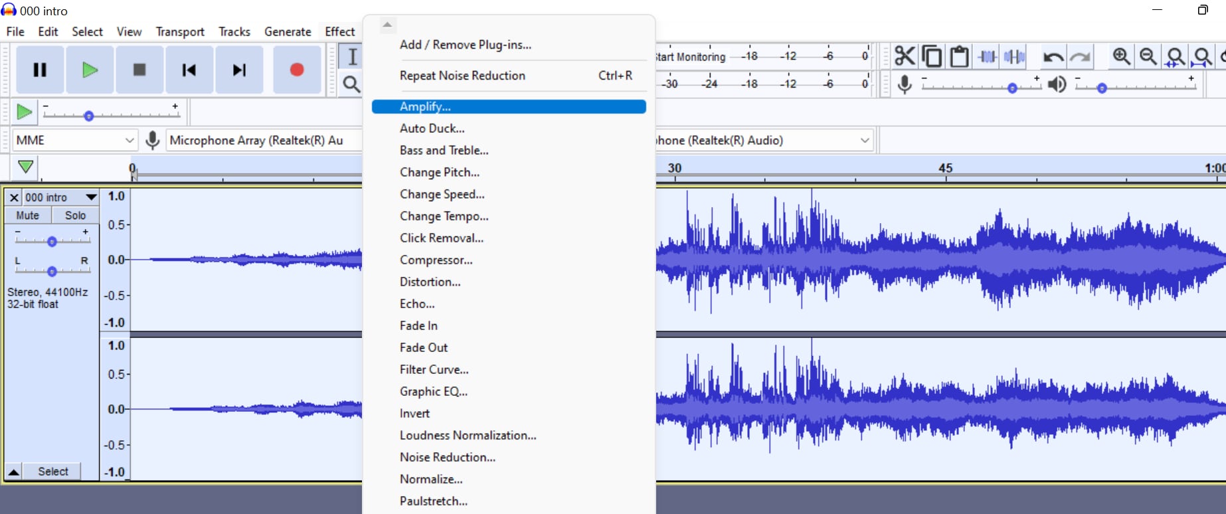Choose the Noise Reduction... effect

point(509,457)
